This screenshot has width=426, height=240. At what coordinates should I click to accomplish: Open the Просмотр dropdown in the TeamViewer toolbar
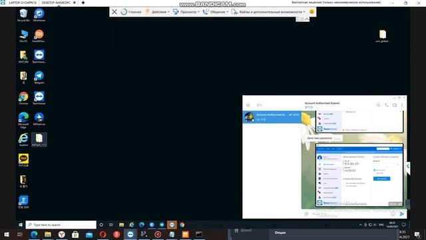tap(186, 12)
